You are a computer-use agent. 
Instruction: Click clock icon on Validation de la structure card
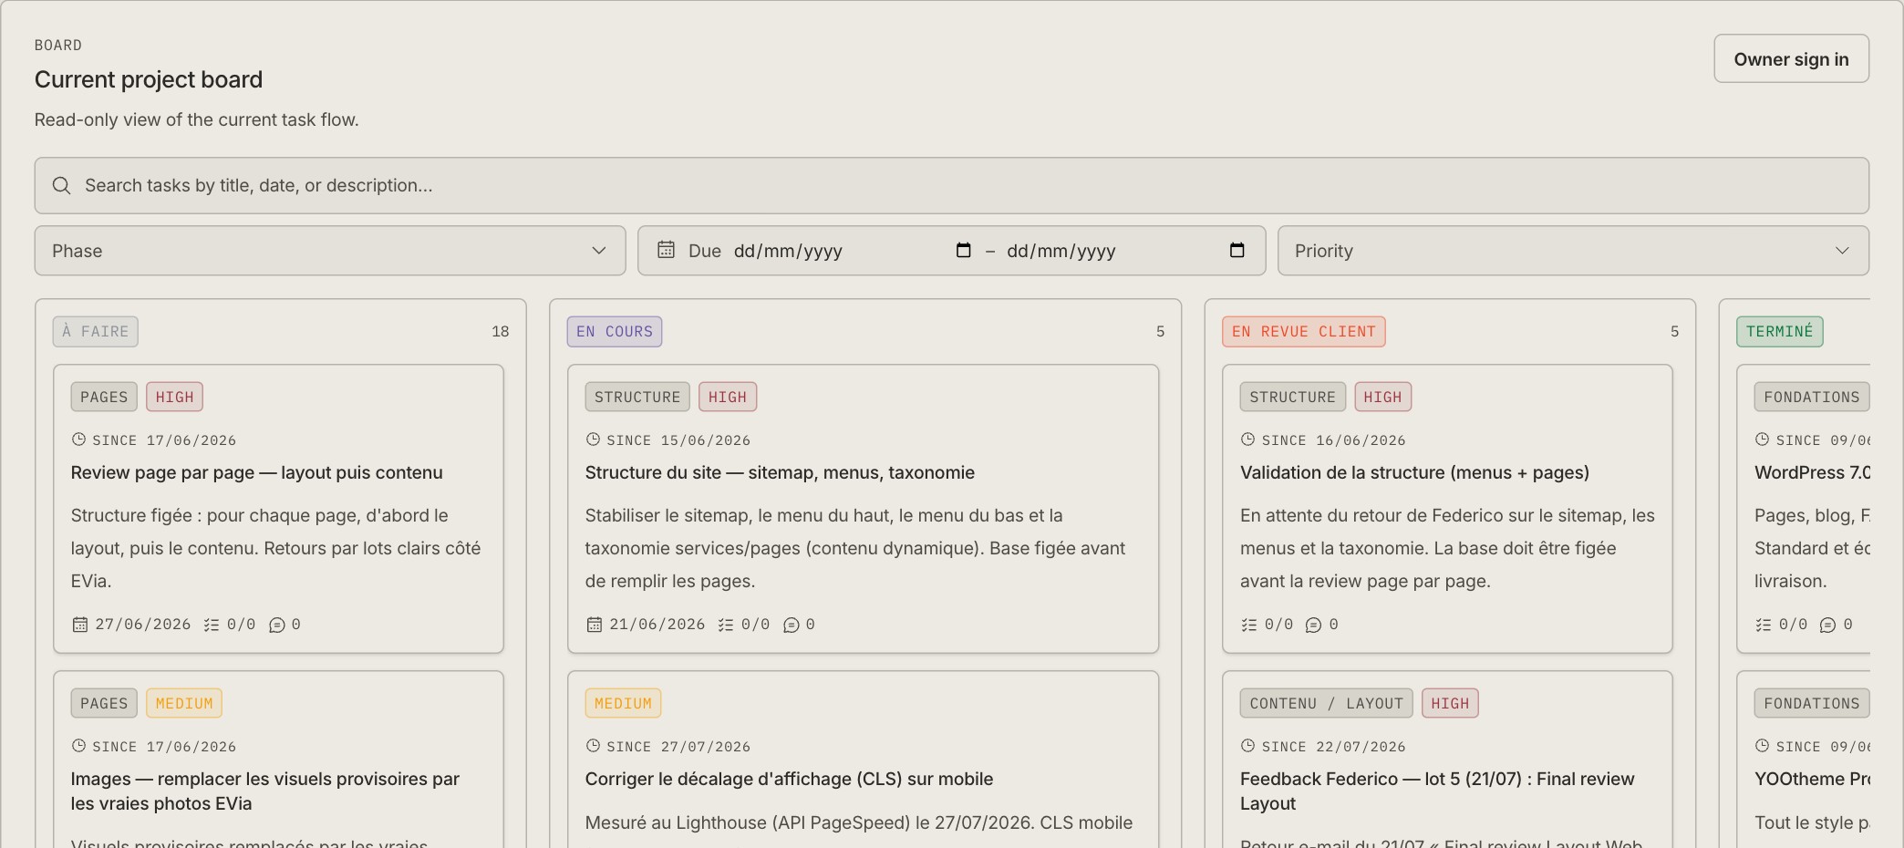(1247, 440)
